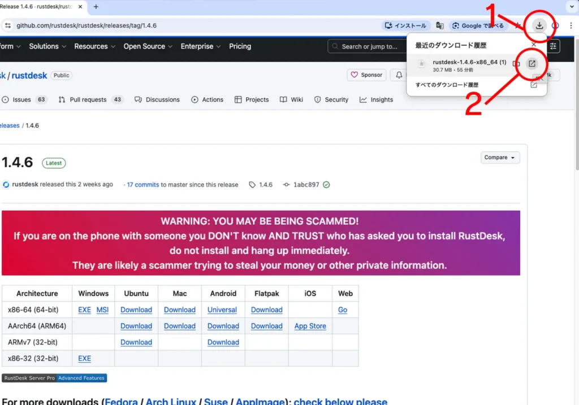Close the recent downloads popup

click(534, 45)
